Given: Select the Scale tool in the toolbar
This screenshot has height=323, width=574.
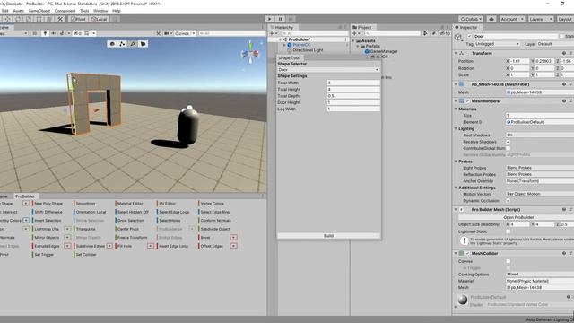Looking at the screenshot, I should tap(29, 19).
